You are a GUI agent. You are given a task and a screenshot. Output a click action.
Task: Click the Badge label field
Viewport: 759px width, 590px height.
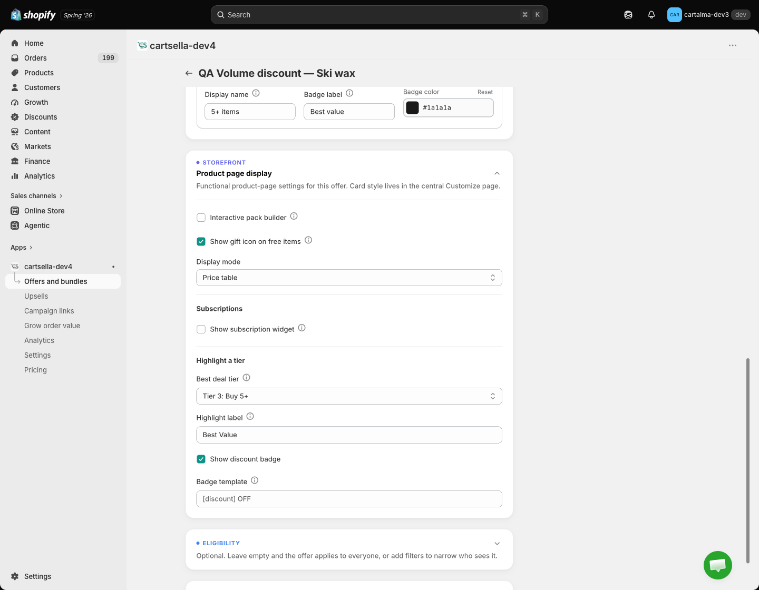click(349, 112)
